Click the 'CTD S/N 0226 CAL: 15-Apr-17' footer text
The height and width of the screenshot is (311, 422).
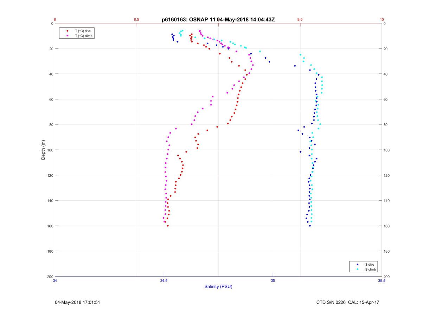pyautogui.click(x=348, y=302)
